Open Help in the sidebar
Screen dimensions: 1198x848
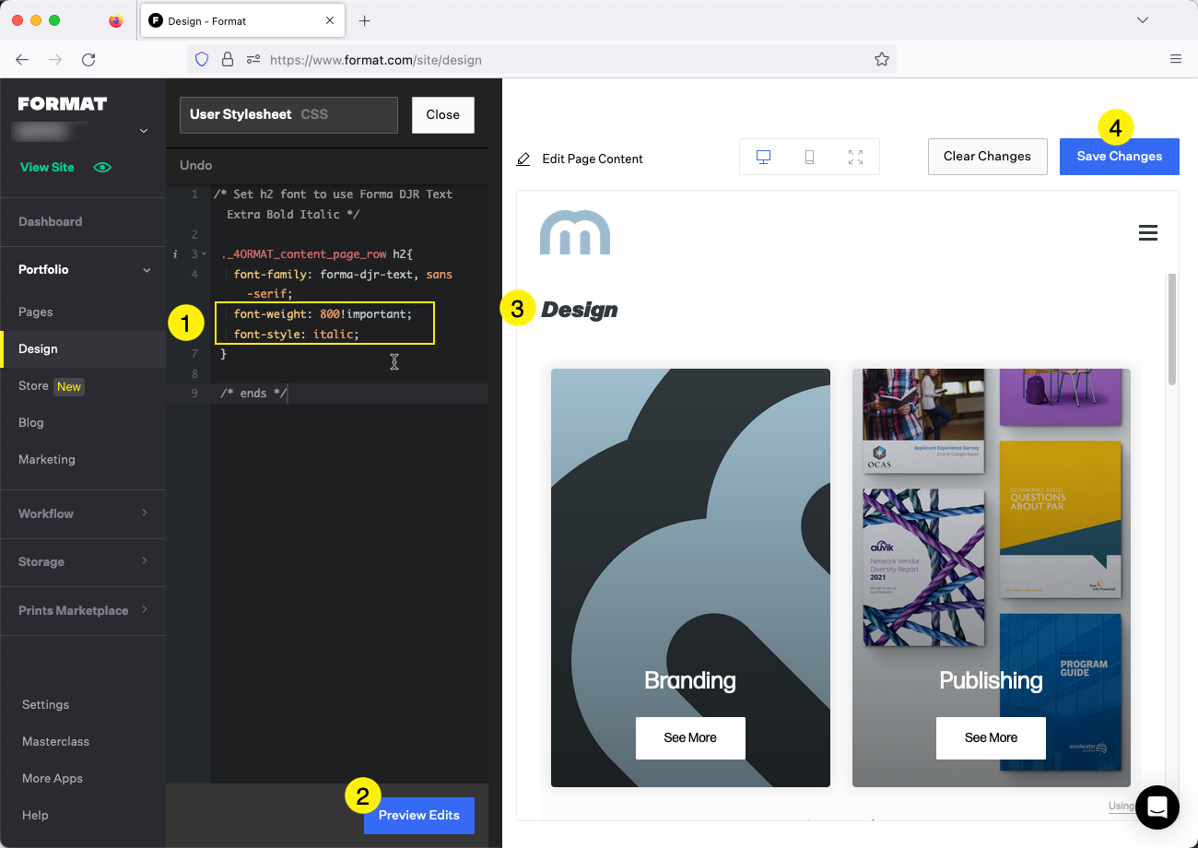point(35,815)
